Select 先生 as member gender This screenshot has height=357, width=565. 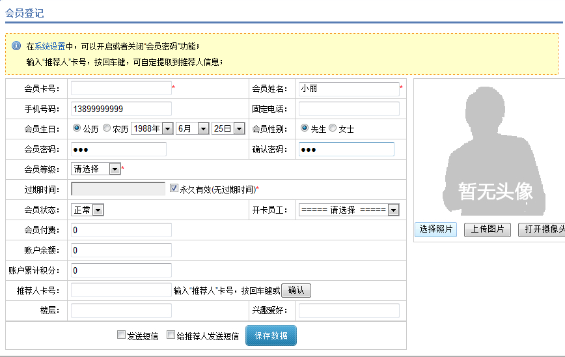[305, 128]
